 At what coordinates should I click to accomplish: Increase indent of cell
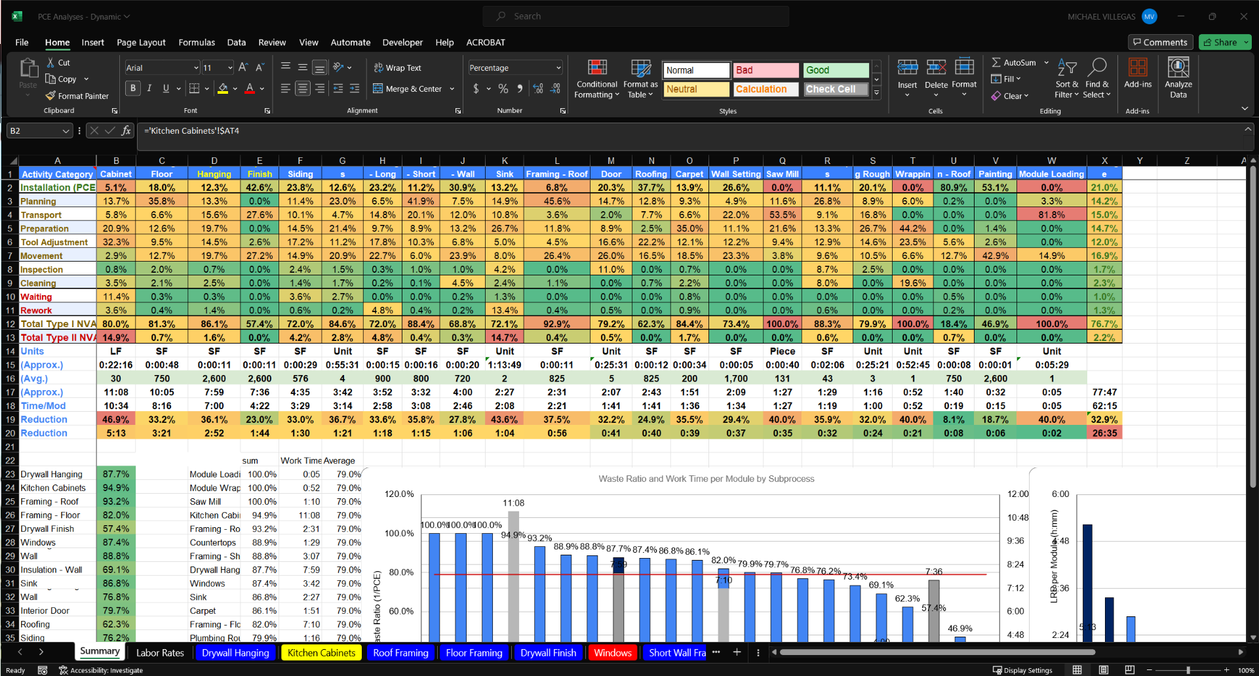click(355, 89)
